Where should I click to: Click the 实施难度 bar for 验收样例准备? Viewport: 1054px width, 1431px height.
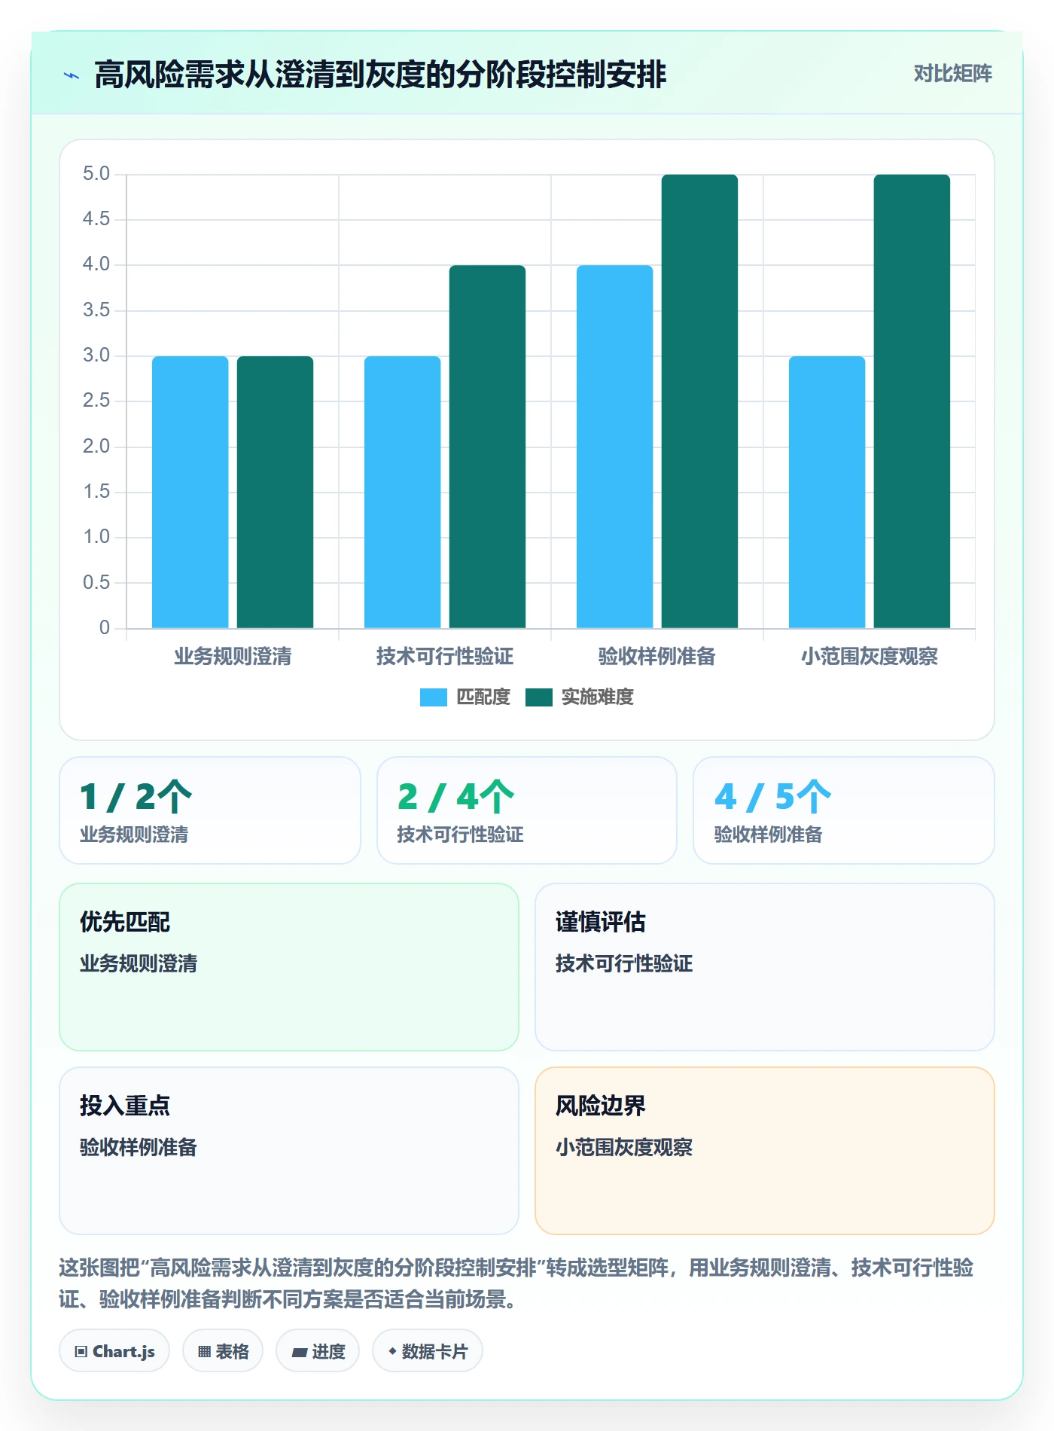tap(700, 401)
